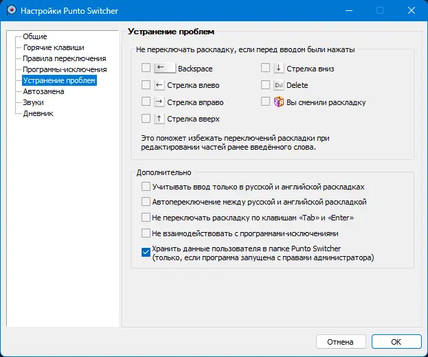Check Не взаимодействовать с программами-исключениями

click(146, 233)
